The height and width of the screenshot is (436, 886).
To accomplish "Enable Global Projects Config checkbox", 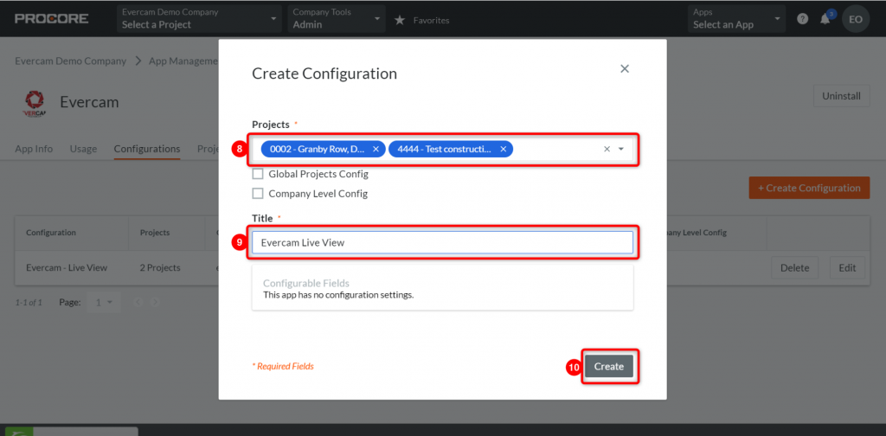I will click(258, 174).
